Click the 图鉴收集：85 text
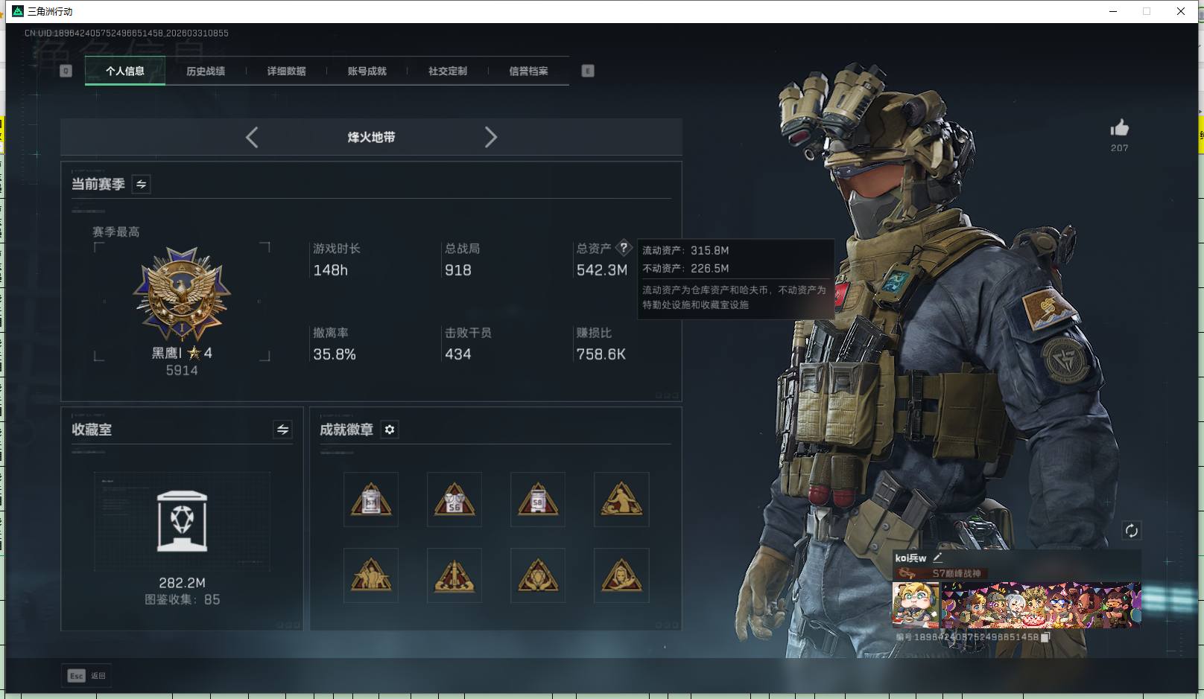Screen dimensions: 1204x699 click(x=183, y=599)
